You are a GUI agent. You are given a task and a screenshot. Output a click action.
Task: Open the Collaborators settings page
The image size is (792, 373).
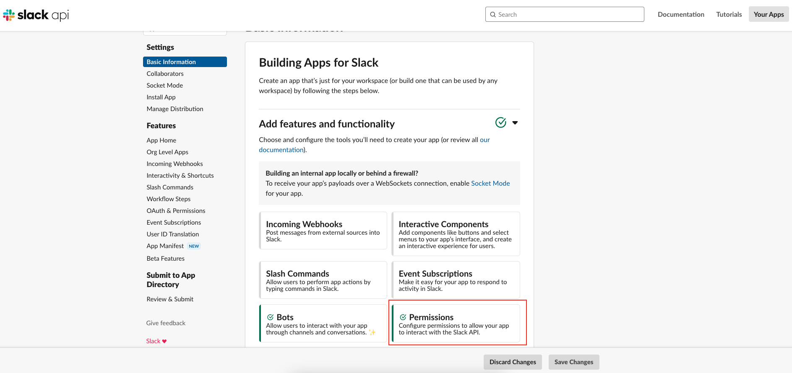click(165, 74)
